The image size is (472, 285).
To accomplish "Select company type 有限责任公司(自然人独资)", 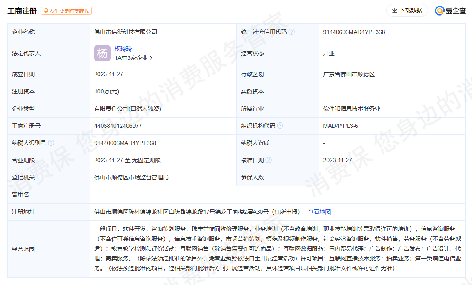I will [x=128, y=109].
